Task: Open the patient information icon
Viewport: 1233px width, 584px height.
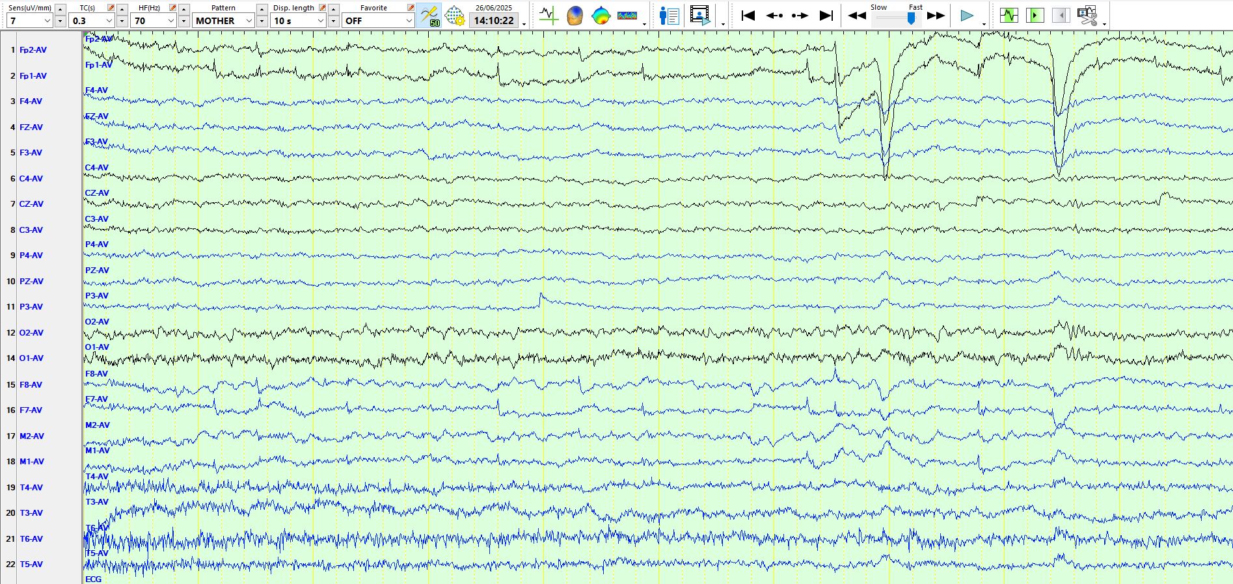Action: point(669,15)
